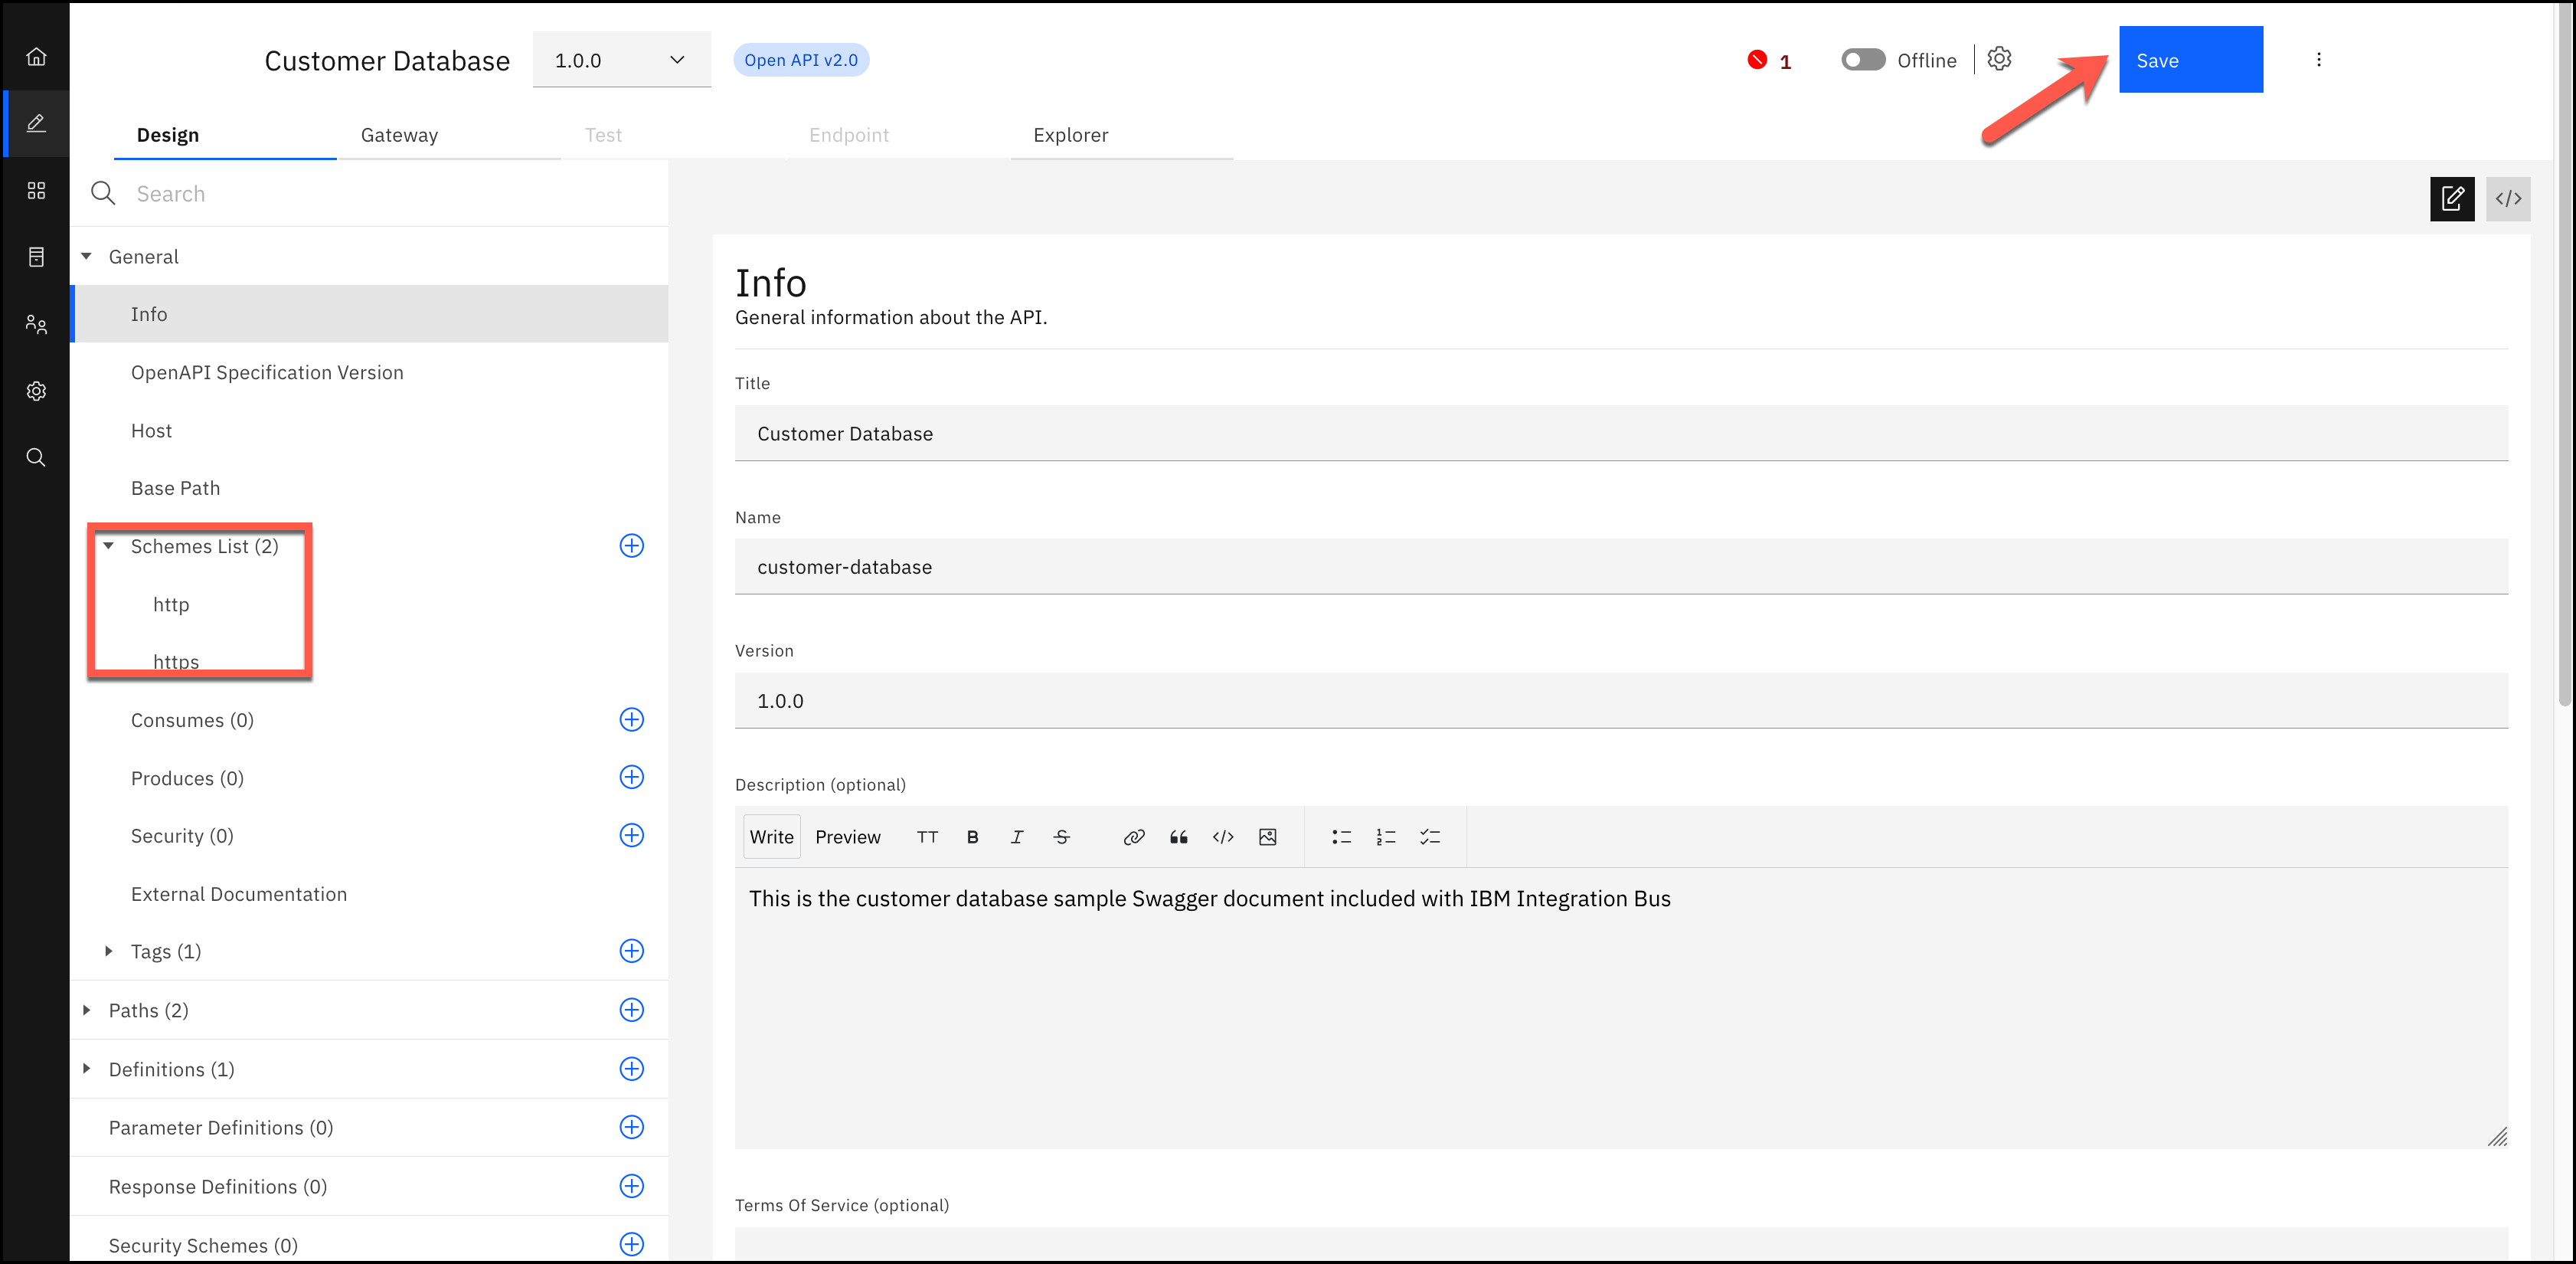Expand the Definitions (1) section
This screenshot has width=2576, height=1264.
87,1069
